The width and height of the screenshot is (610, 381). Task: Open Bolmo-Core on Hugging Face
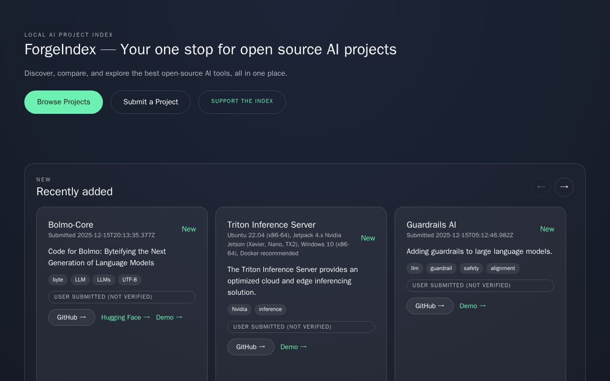click(125, 318)
